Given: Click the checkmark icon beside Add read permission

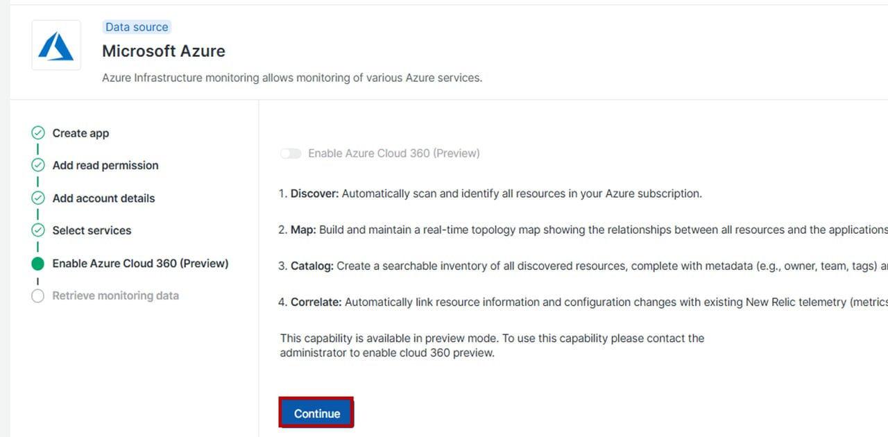Looking at the screenshot, I should tap(38, 165).
